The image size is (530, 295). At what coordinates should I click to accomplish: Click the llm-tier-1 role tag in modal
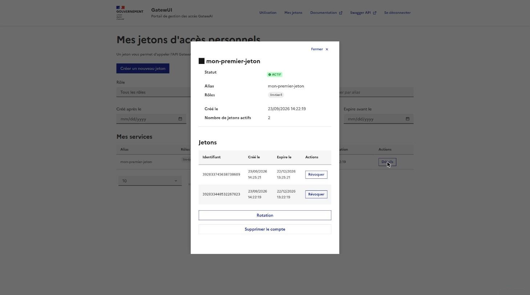coord(276,95)
